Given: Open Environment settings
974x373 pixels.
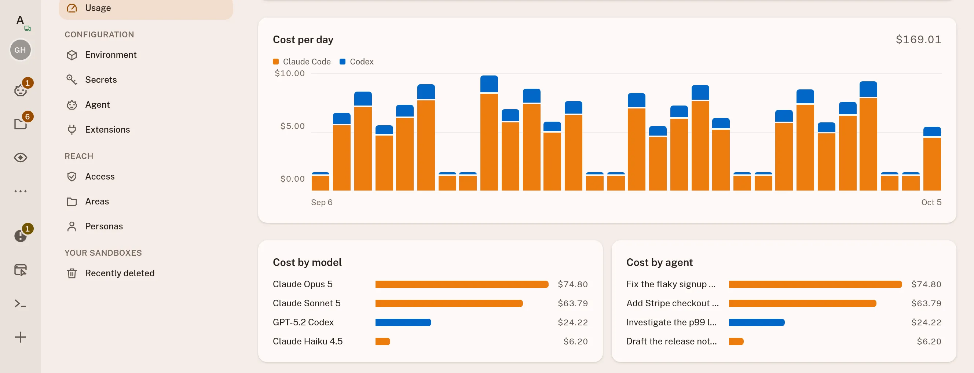Looking at the screenshot, I should pyautogui.click(x=146, y=55).
